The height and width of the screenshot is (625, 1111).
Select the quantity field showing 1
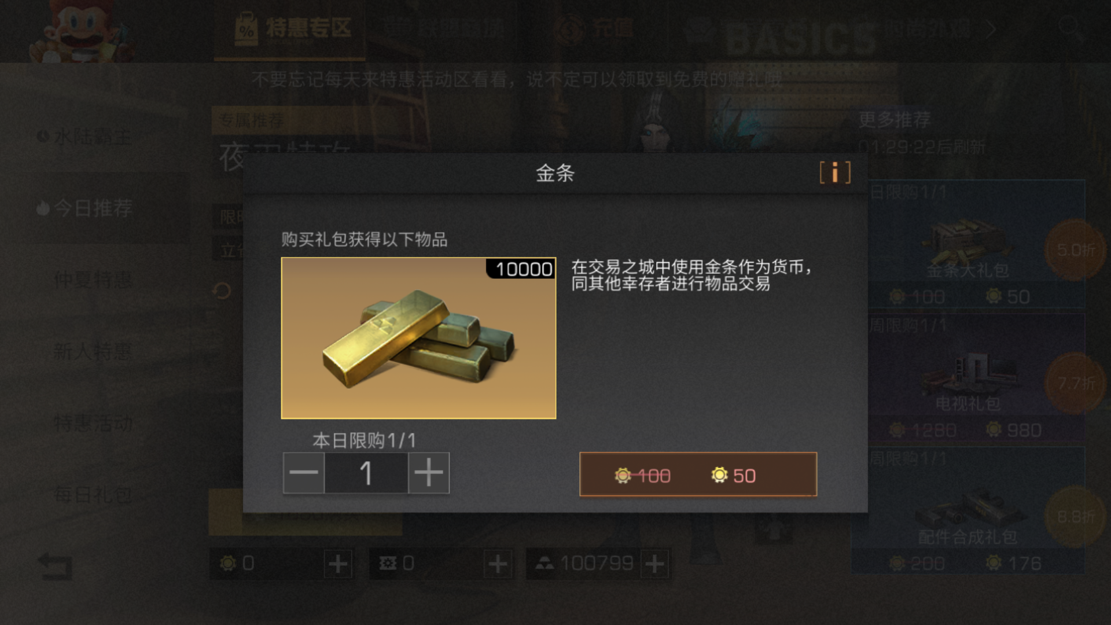pos(366,473)
